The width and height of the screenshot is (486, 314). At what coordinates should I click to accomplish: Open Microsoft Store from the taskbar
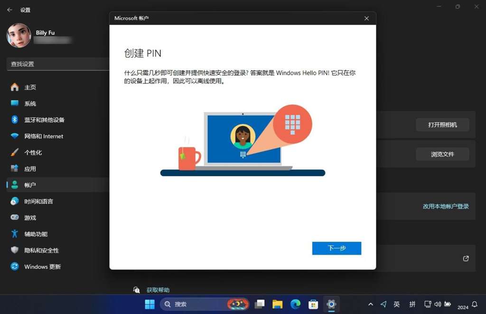click(313, 305)
